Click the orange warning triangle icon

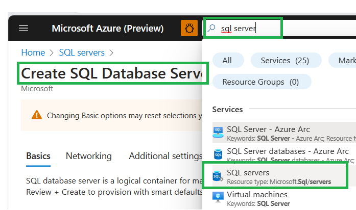click(x=37, y=115)
